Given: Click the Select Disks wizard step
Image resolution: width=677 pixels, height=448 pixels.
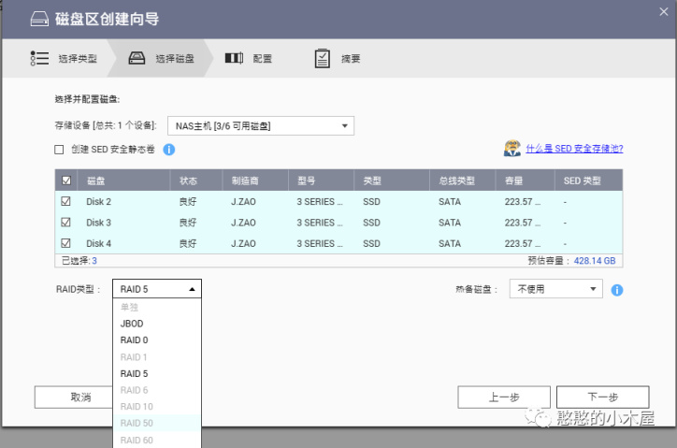Looking at the screenshot, I should click(x=175, y=59).
